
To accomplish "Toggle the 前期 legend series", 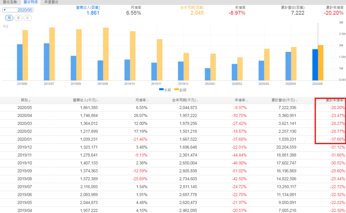I will (x=180, y=90).
